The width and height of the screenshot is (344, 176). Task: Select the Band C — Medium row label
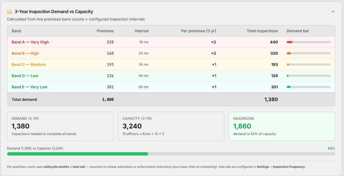point(28,64)
